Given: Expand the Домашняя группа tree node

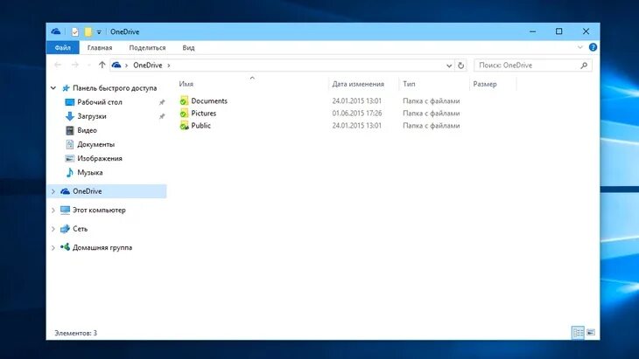Looking at the screenshot, I should point(53,247).
